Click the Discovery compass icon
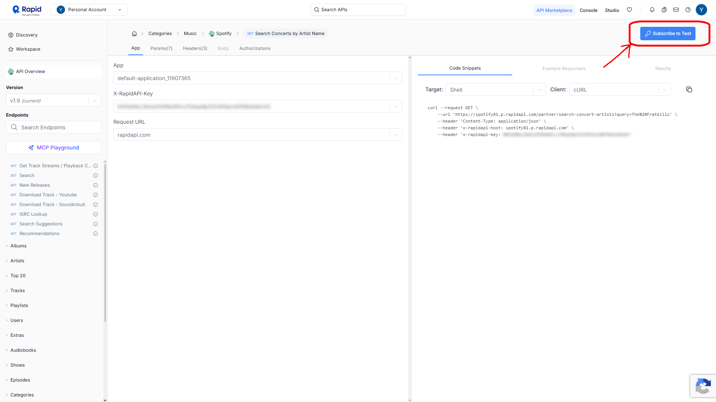Screen dimensions: 716x402 click(11, 35)
